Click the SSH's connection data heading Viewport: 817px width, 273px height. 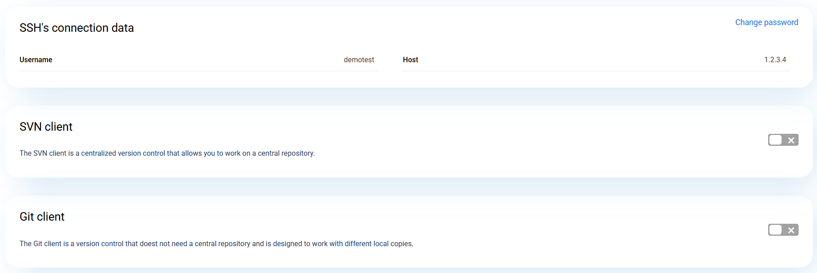coord(77,28)
